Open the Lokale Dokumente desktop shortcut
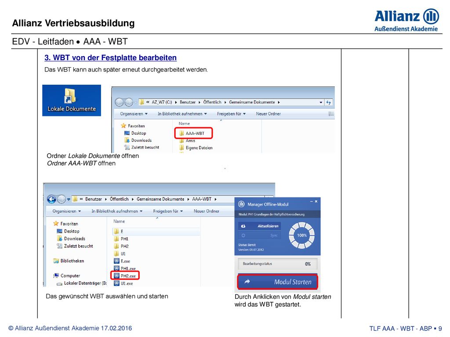The height and width of the screenshot is (337, 450). tap(72, 100)
